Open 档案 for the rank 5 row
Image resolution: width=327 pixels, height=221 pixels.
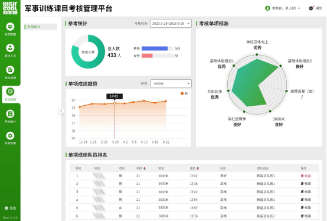coord(306,207)
